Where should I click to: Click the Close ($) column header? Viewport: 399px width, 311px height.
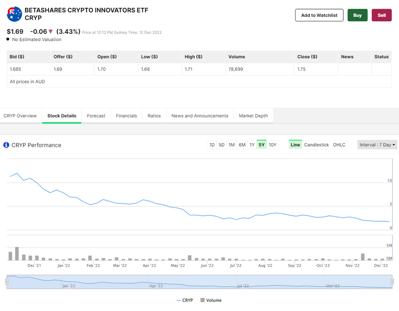(x=316, y=57)
